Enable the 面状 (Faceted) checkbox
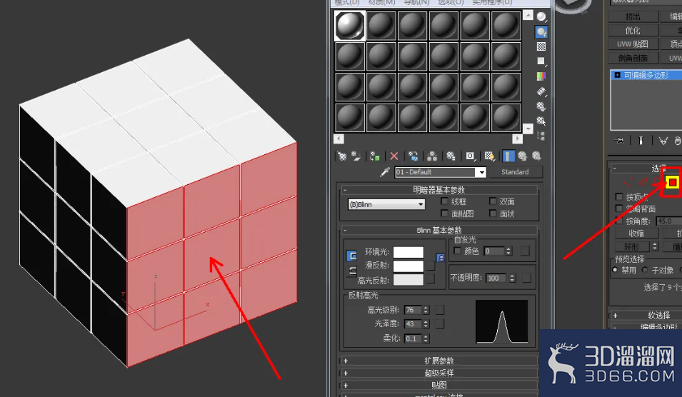Screen dimensions: 682x397 click(x=492, y=213)
